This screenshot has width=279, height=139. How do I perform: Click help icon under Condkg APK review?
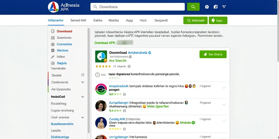[124, 129]
